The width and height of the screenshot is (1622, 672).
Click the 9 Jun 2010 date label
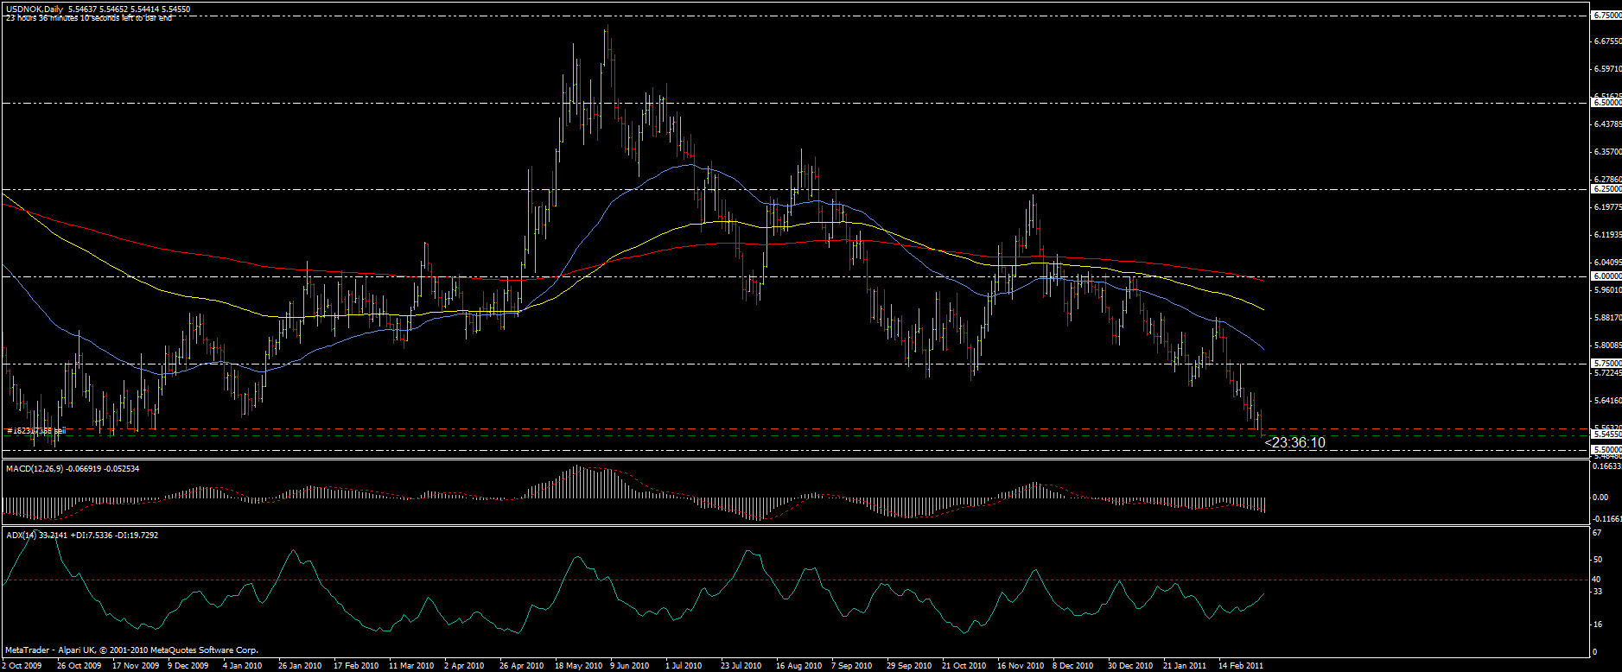[x=630, y=666]
